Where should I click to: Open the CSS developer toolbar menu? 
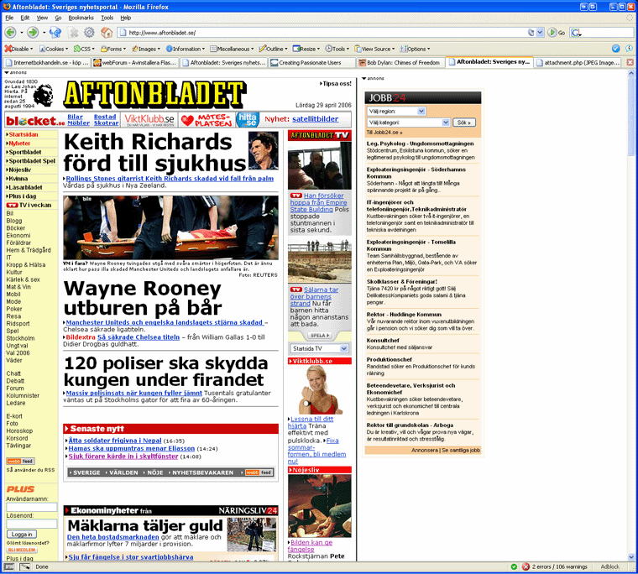(x=84, y=49)
